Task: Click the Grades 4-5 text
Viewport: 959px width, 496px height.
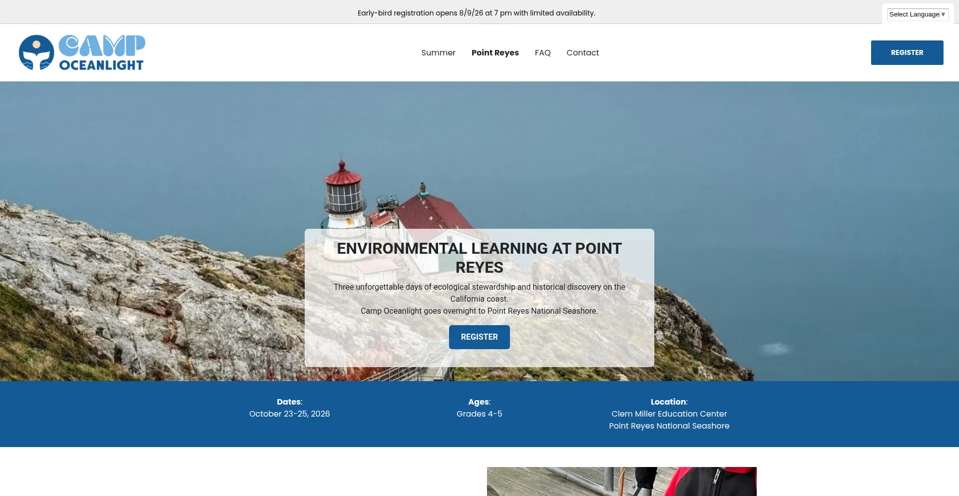Action: [479, 414]
